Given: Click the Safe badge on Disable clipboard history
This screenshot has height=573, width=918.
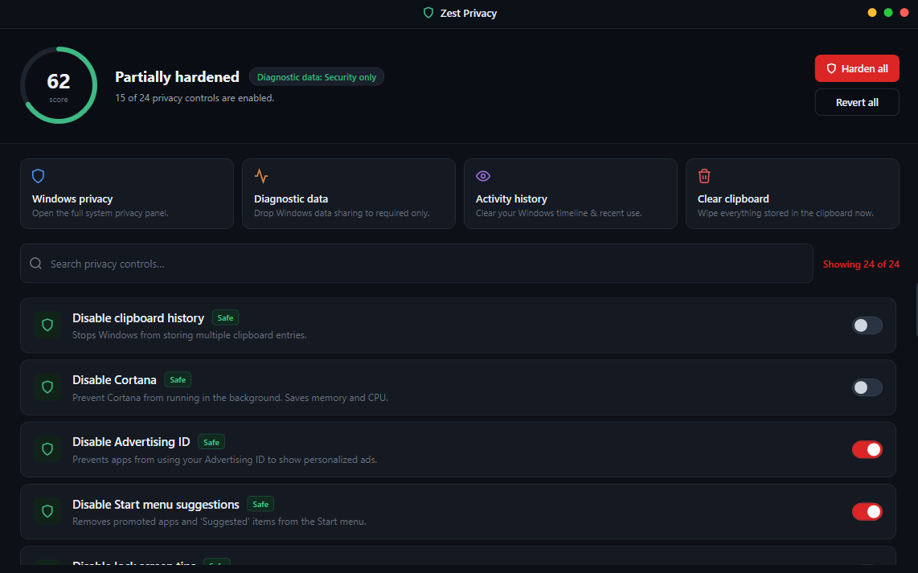Looking at the screenshot, I should click(225, 317).
